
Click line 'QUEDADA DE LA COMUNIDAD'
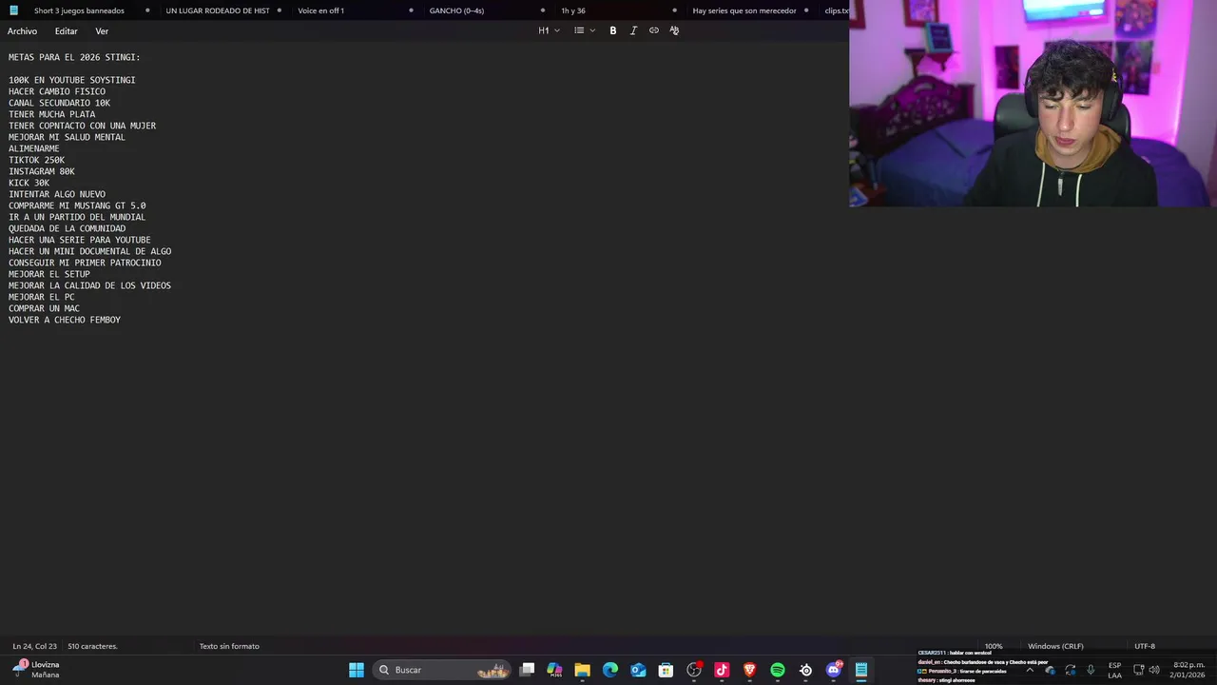point(68,228)
